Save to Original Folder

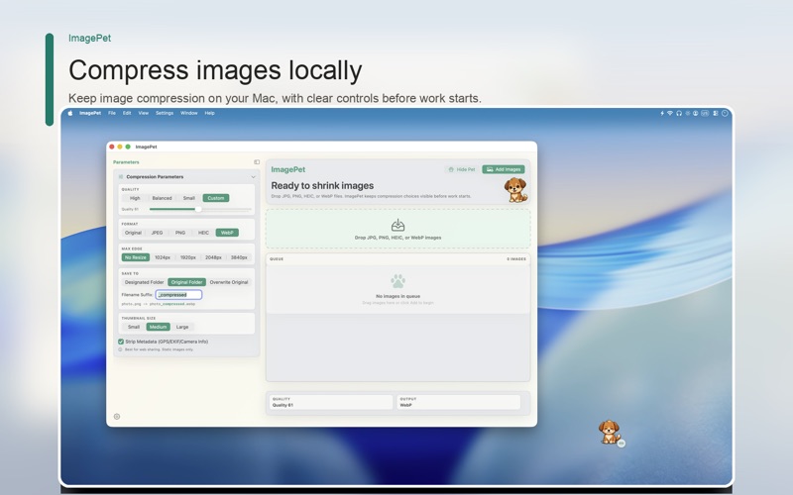pos(186,282)
